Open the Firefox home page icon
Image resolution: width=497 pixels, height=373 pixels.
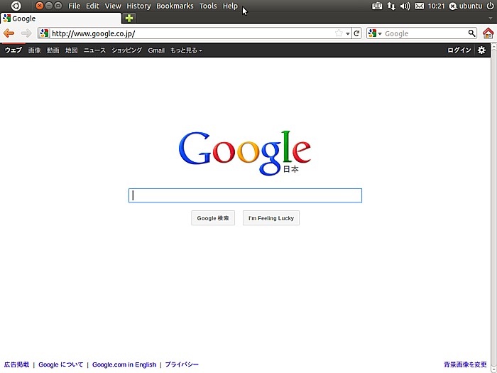pos(488,33)
